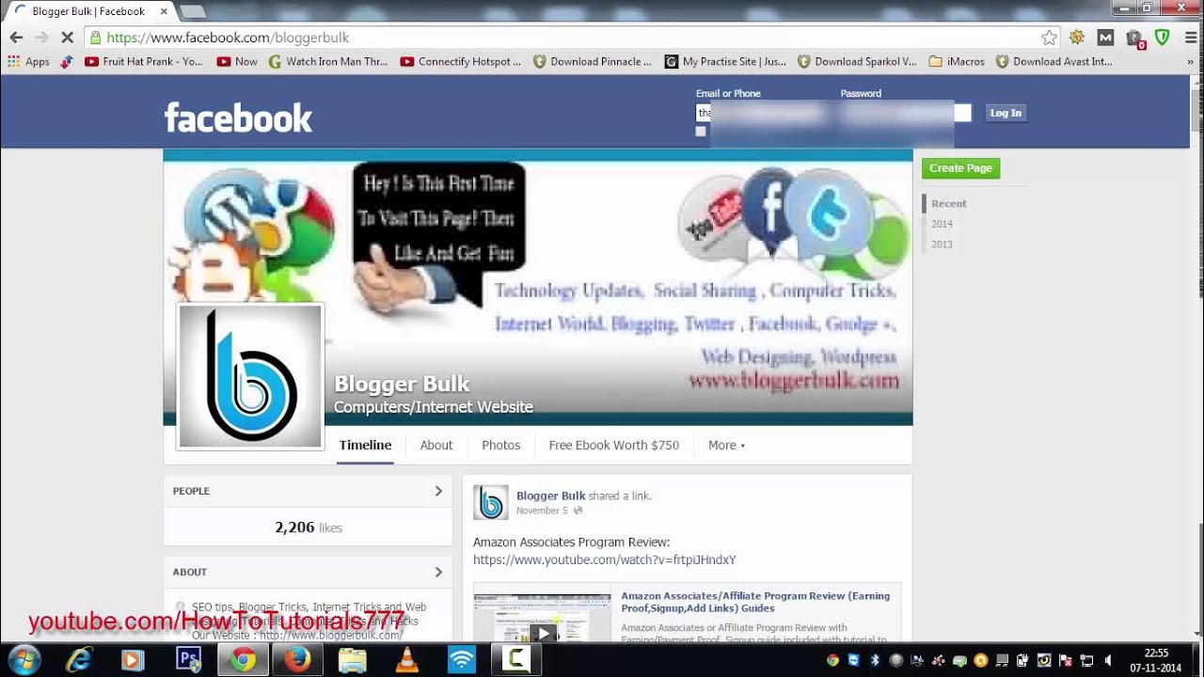Open Amazon Associates/Affiliate Program Review title
Image resolution: width=1204 pixels, height=677 pixels.
755,602
